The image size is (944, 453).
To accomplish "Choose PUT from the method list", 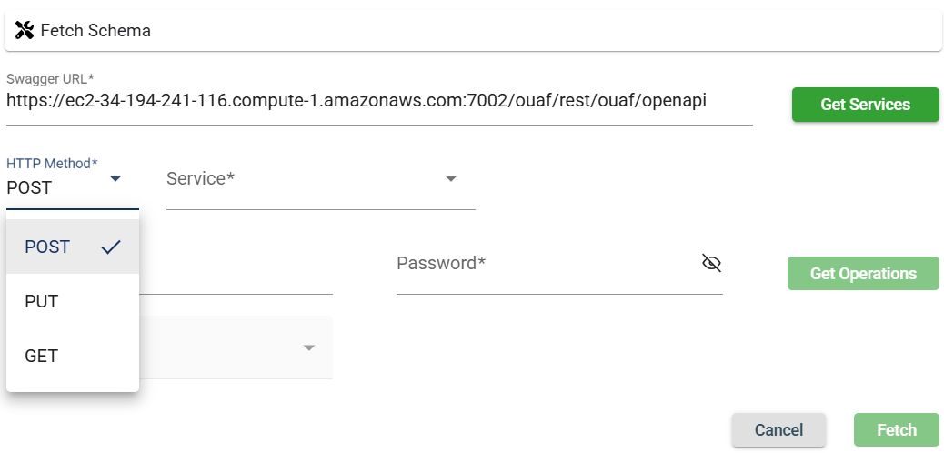I will tap(42, 301).
